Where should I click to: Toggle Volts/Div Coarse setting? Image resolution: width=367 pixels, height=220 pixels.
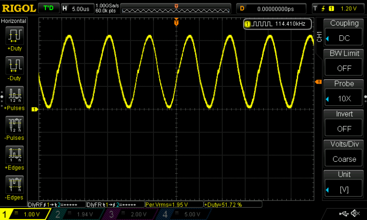344,154
